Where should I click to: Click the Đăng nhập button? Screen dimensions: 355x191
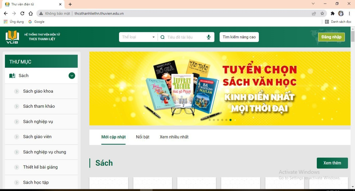[331, 37]
